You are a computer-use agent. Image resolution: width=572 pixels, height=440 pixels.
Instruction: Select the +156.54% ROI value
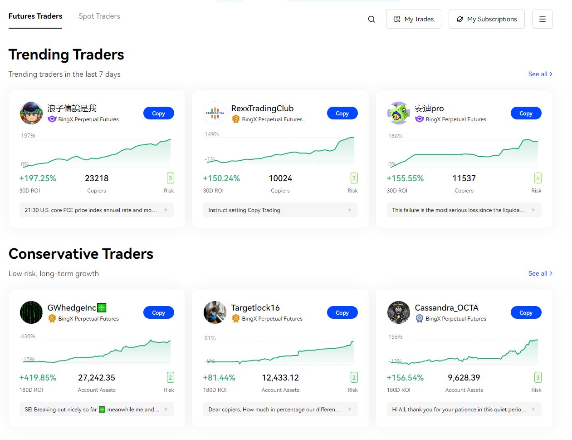point(405,378)
